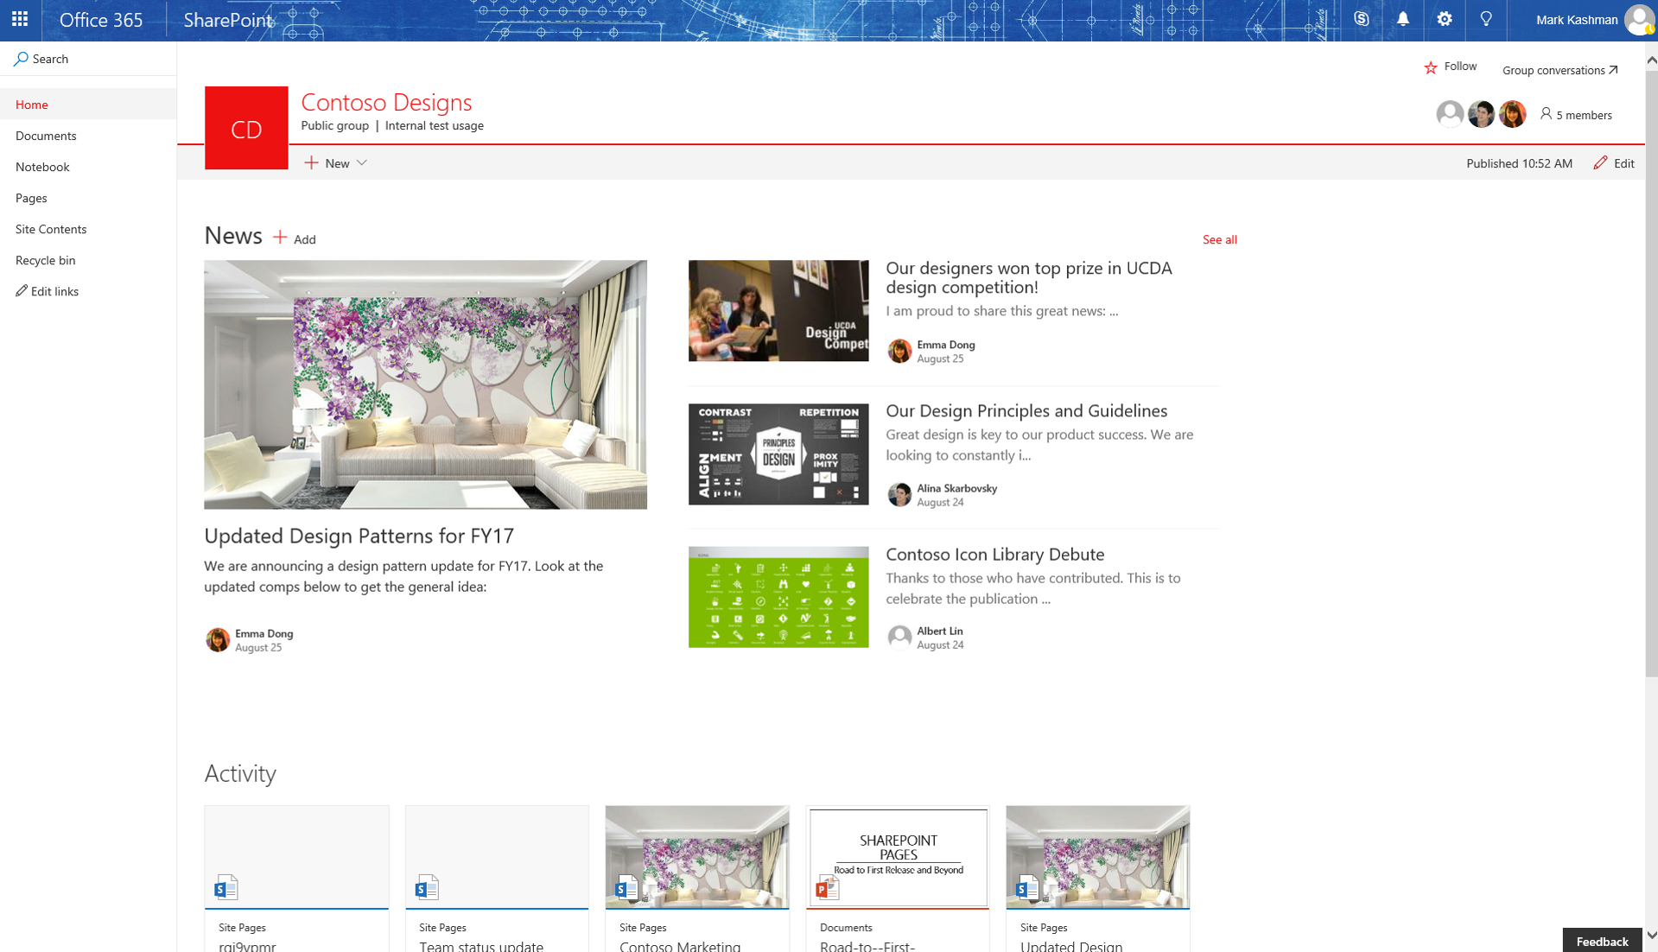
Task: Open the Office 365 app launcher
Action: click(x=18, y=19)
